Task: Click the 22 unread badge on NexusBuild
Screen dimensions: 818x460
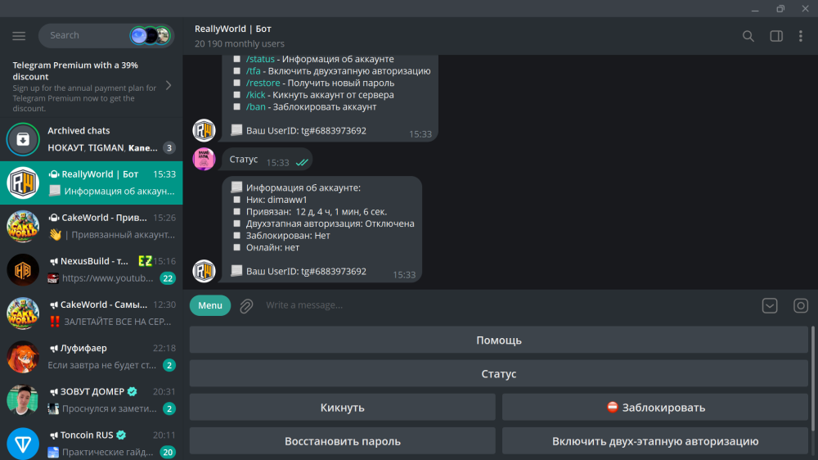Action: pos(168,278)
